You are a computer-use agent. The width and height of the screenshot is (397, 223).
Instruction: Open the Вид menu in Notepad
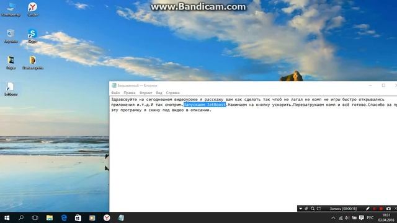pos(159,93)
